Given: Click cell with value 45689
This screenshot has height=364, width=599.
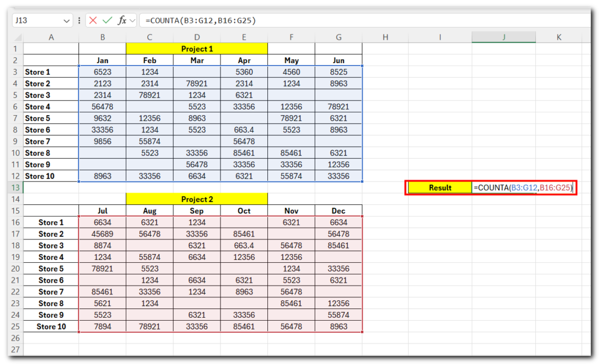Looking at the screenshot, I should (102, 234).
